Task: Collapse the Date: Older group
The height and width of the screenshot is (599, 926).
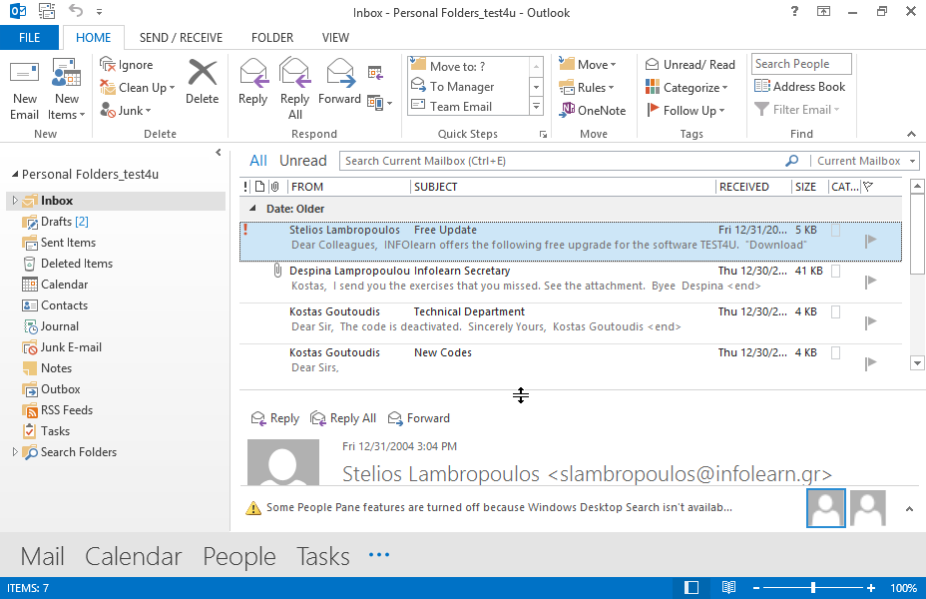Action: (x=252, y=209)
